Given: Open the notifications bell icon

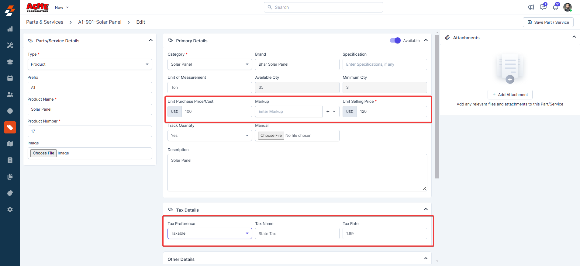Looking at the screenshot, I should pyautogui.click(x=555, y=7).
